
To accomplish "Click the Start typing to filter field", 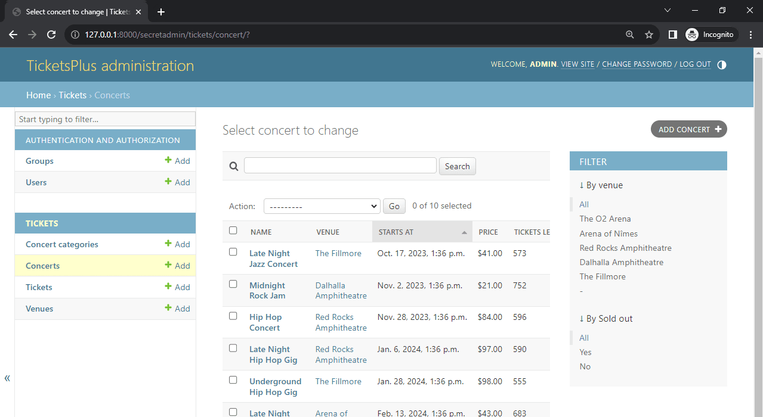I will coord(105,119).
